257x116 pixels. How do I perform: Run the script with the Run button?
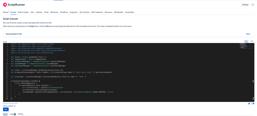[x=6, y=109]
